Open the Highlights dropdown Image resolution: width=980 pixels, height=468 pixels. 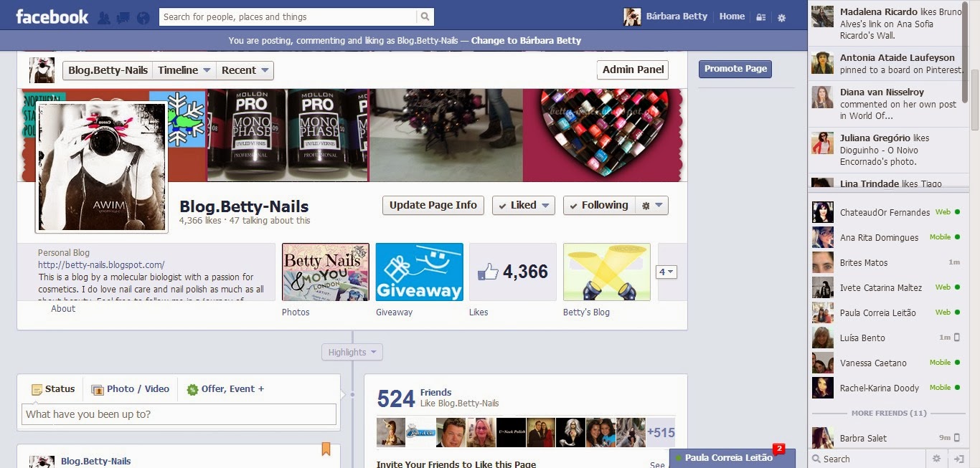pos(352,352)
